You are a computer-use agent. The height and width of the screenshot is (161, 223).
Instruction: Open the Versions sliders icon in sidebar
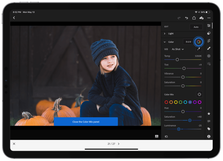point(209,64)
